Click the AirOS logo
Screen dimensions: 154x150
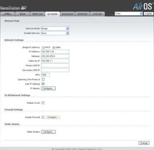(x=143, y=6)
